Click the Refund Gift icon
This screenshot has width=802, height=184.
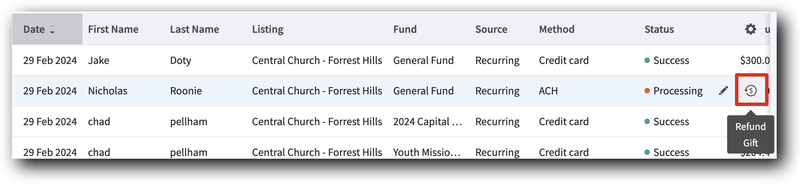[x=751, y=91]
